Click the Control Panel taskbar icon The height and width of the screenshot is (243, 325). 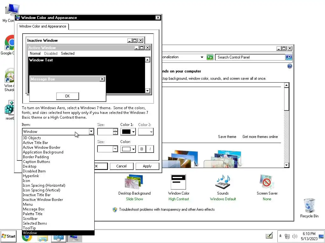click(x=59, y=238)
